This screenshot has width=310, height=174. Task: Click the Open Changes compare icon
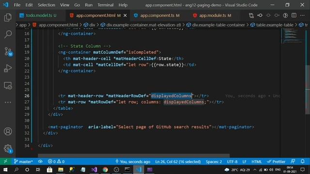pos(251,15)
